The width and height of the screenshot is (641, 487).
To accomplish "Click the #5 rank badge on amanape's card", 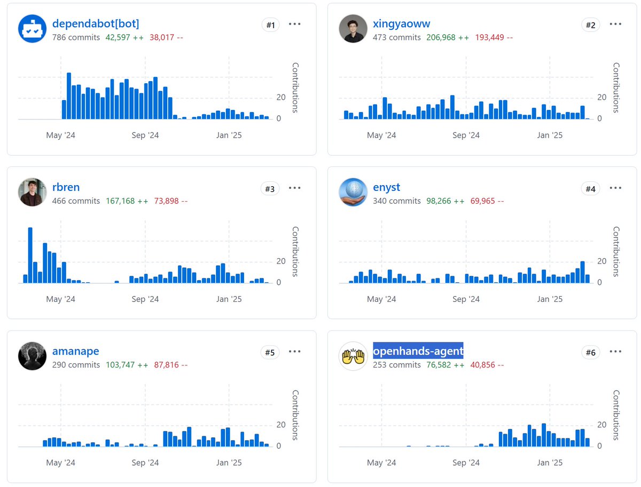I will point(270,352).
